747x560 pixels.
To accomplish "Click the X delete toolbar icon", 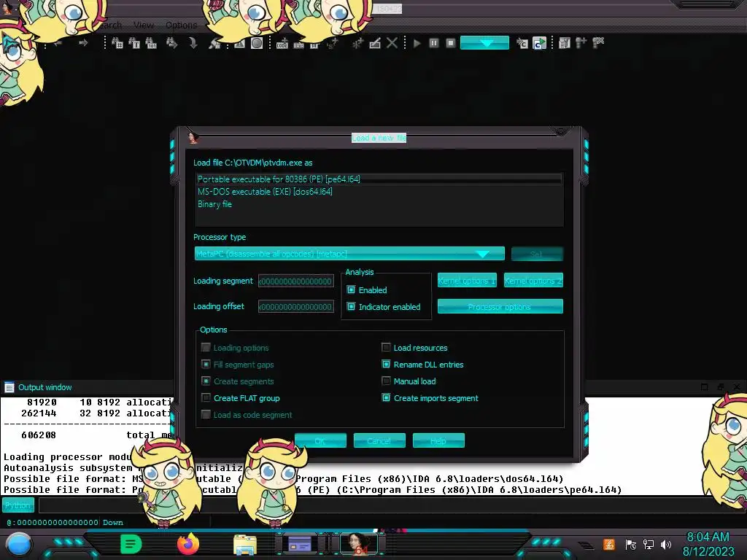I will pos(392,43).
